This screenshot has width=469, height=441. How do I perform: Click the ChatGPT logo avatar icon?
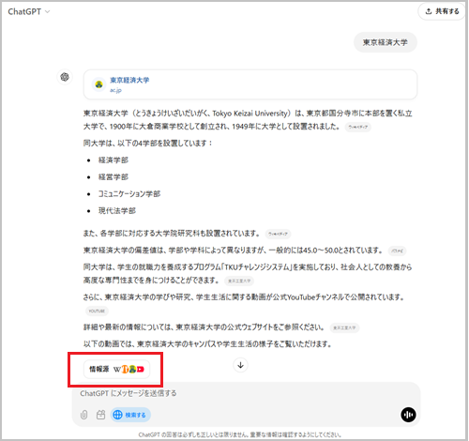[65, 77]
